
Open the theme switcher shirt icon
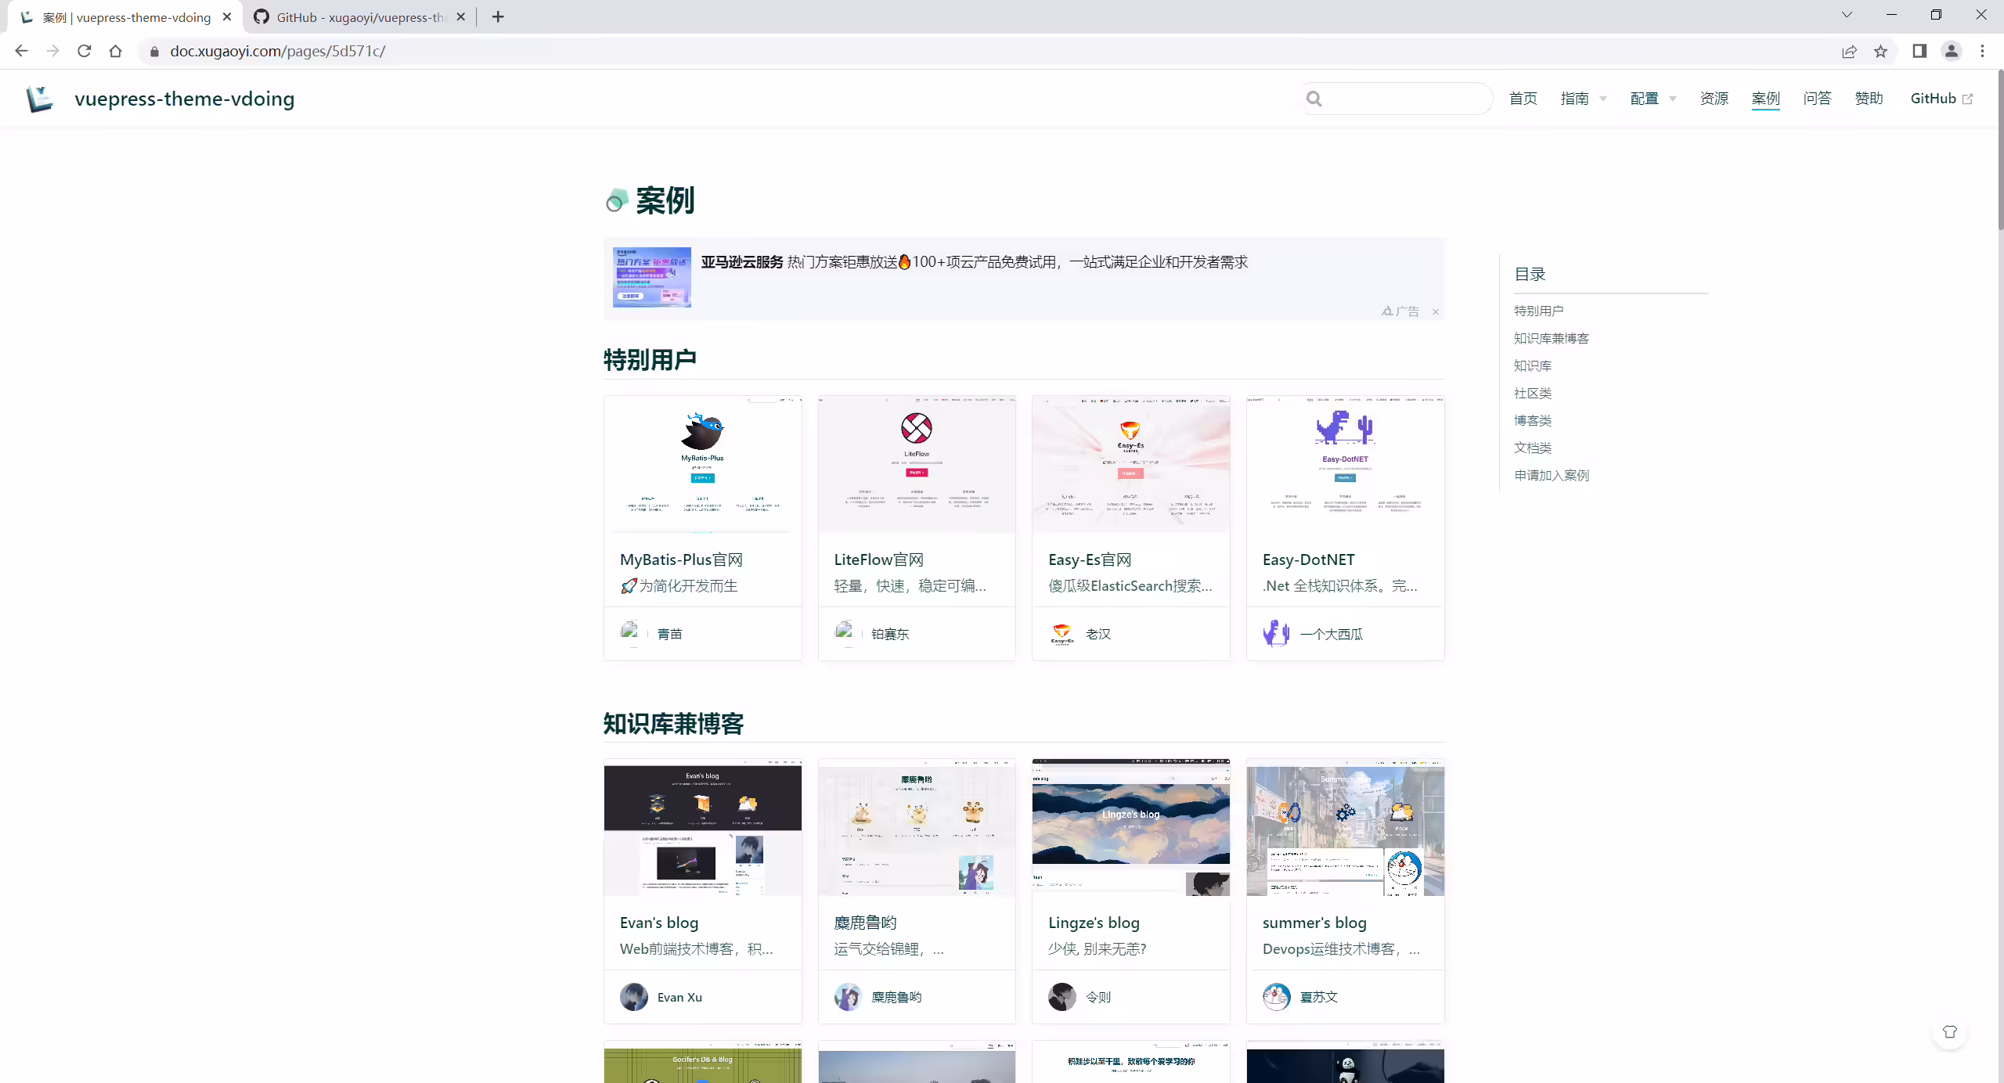tap(1950, 1032)
